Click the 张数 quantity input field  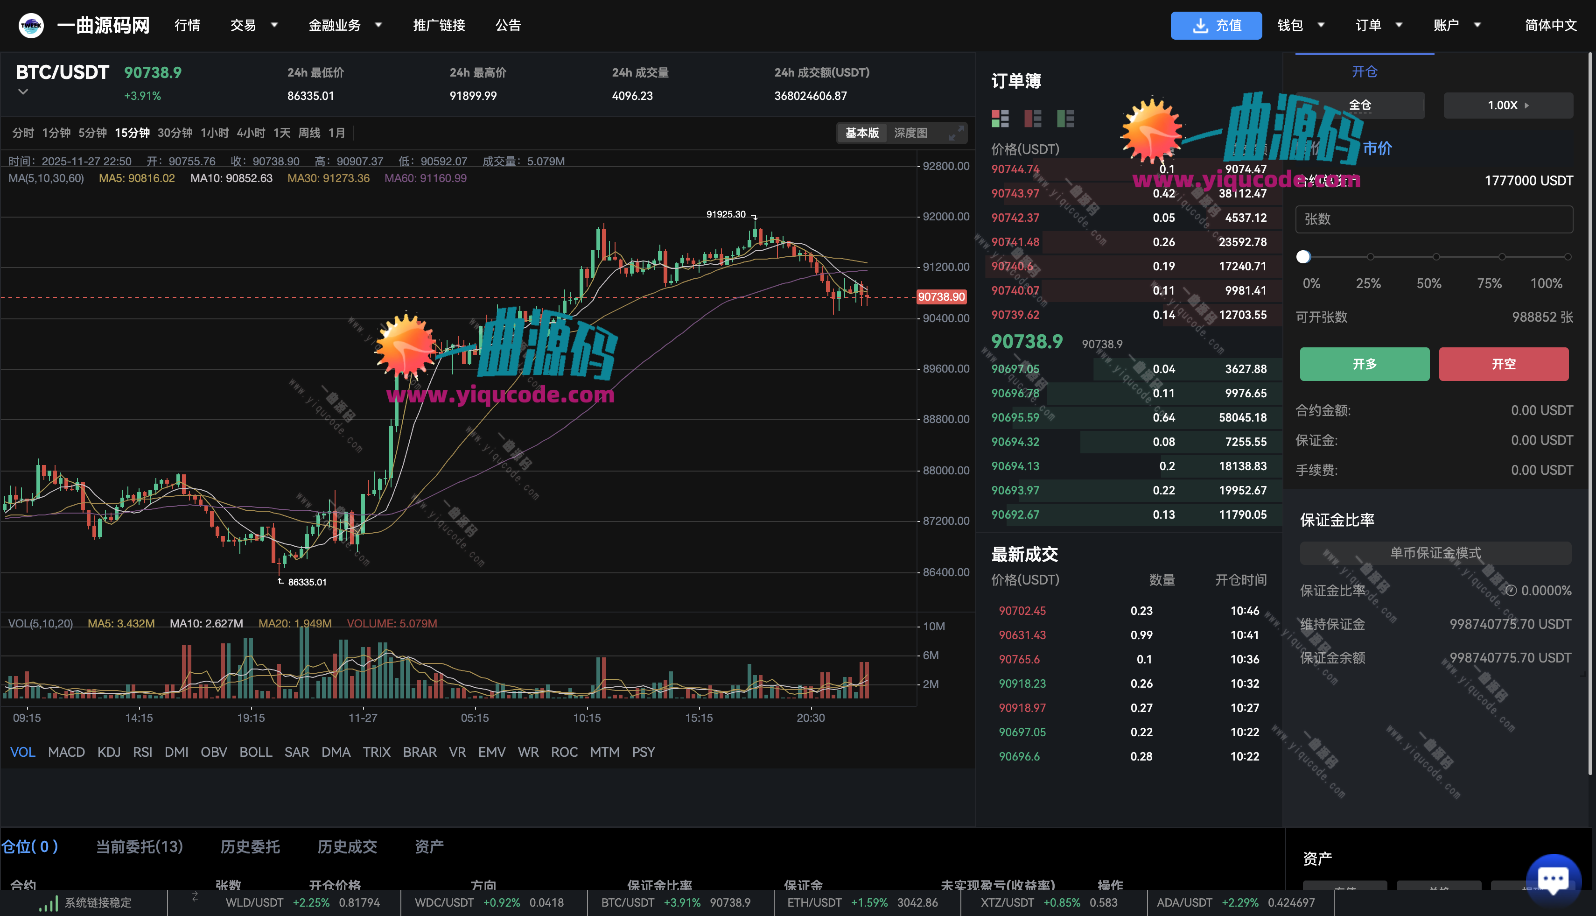(1434, 219)
